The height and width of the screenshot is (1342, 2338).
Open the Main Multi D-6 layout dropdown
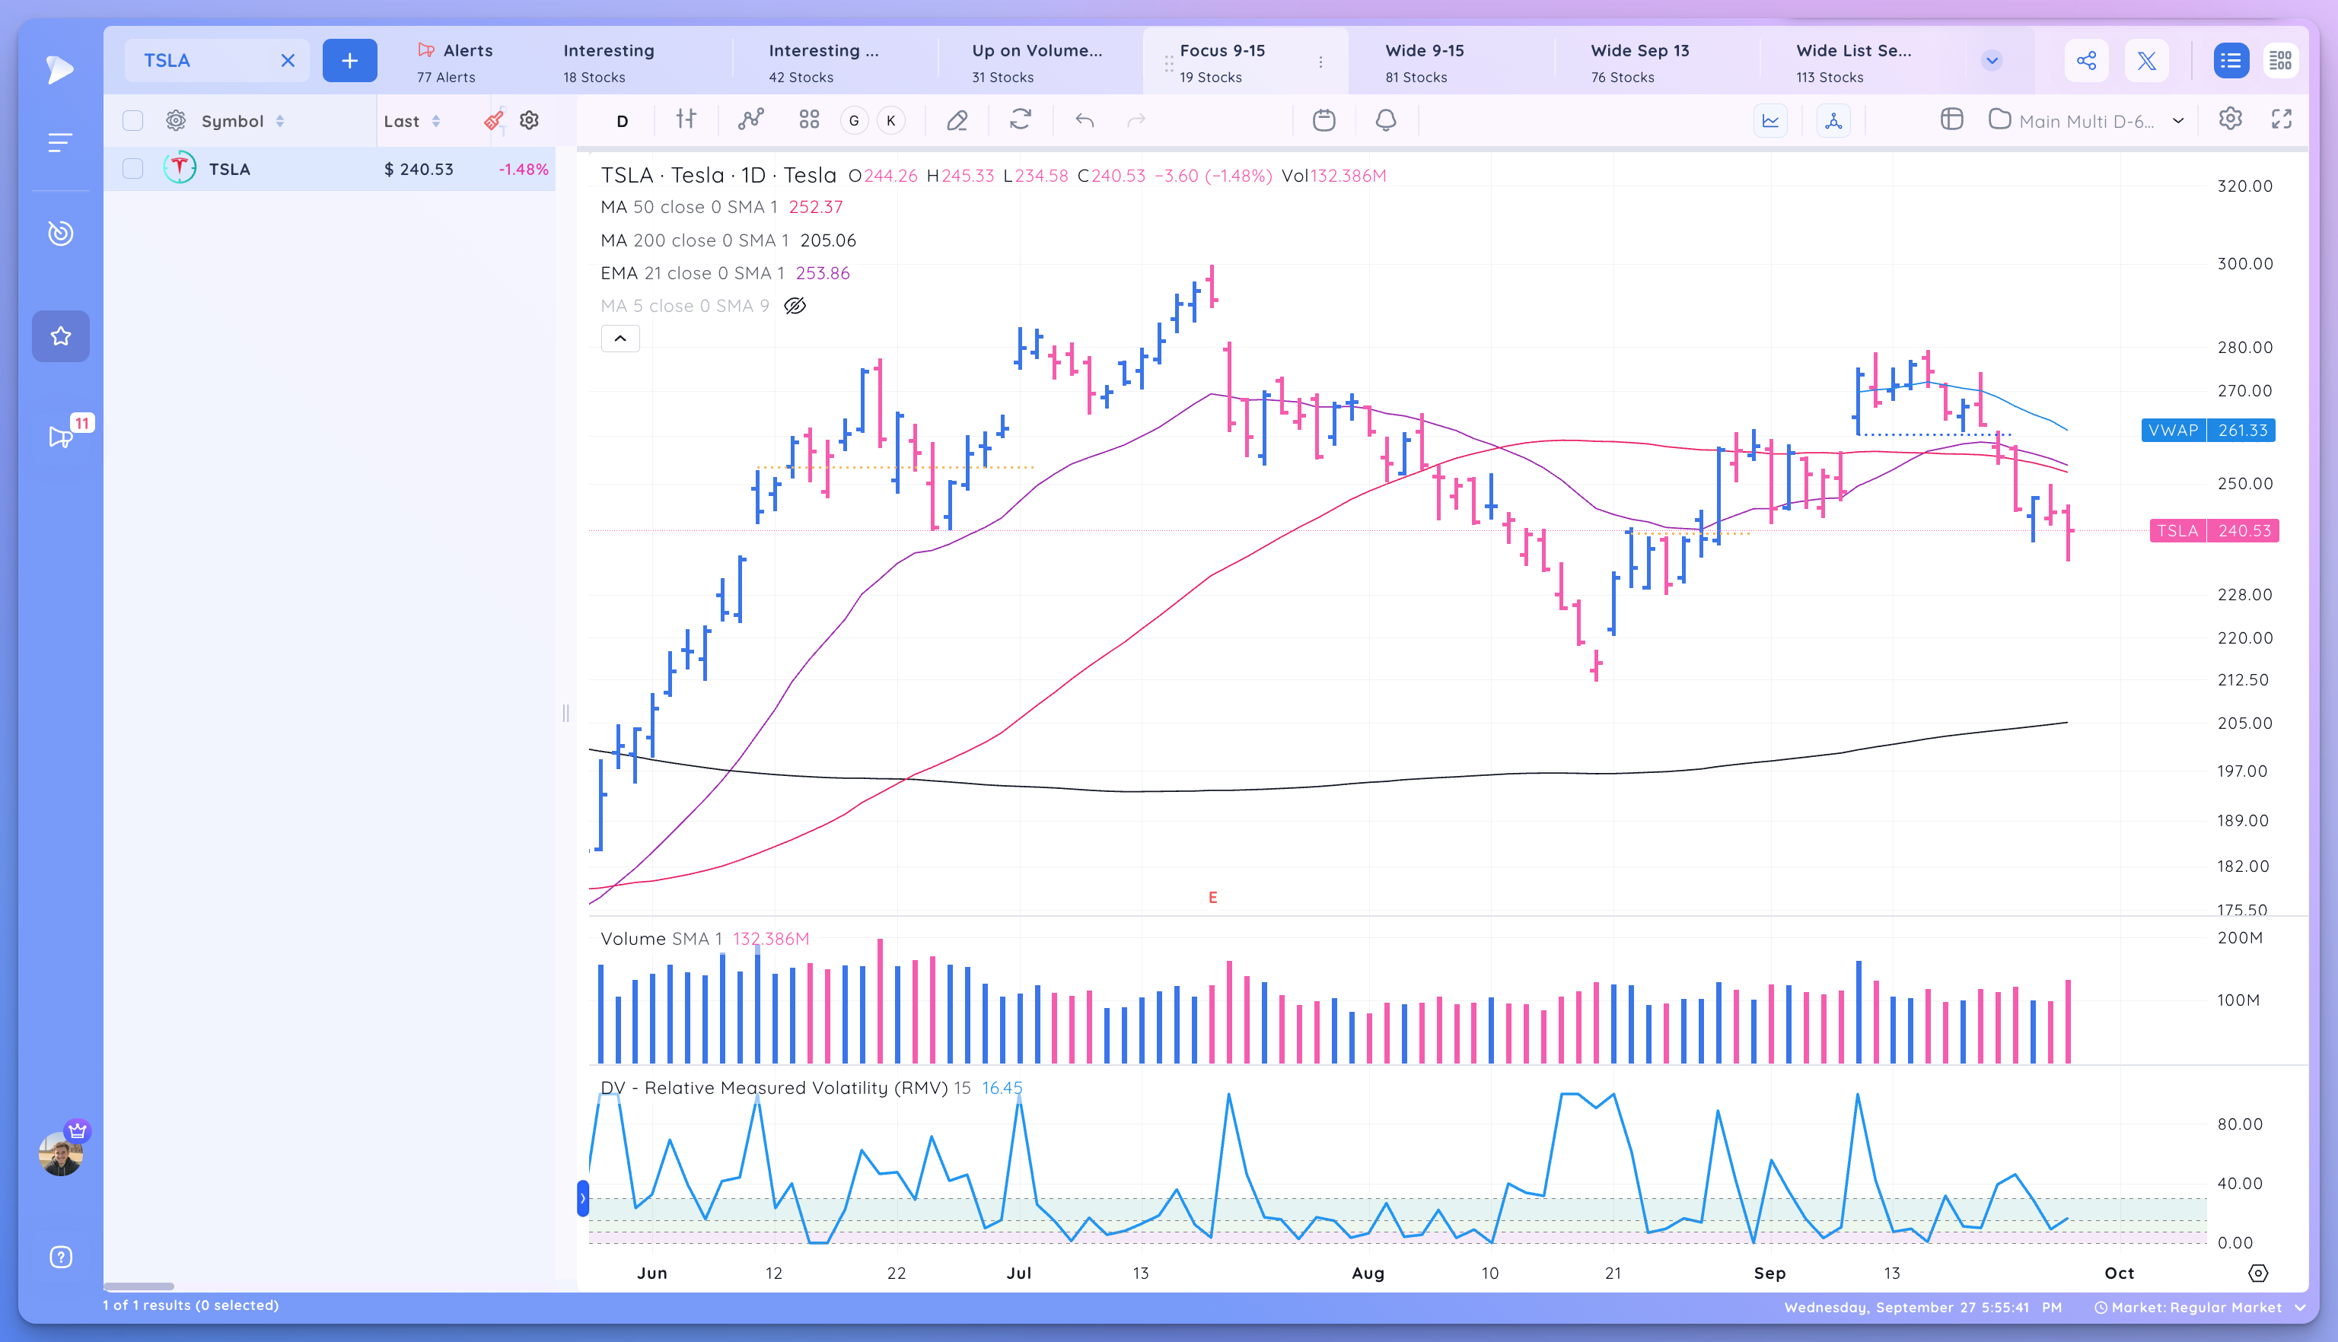2086,121
